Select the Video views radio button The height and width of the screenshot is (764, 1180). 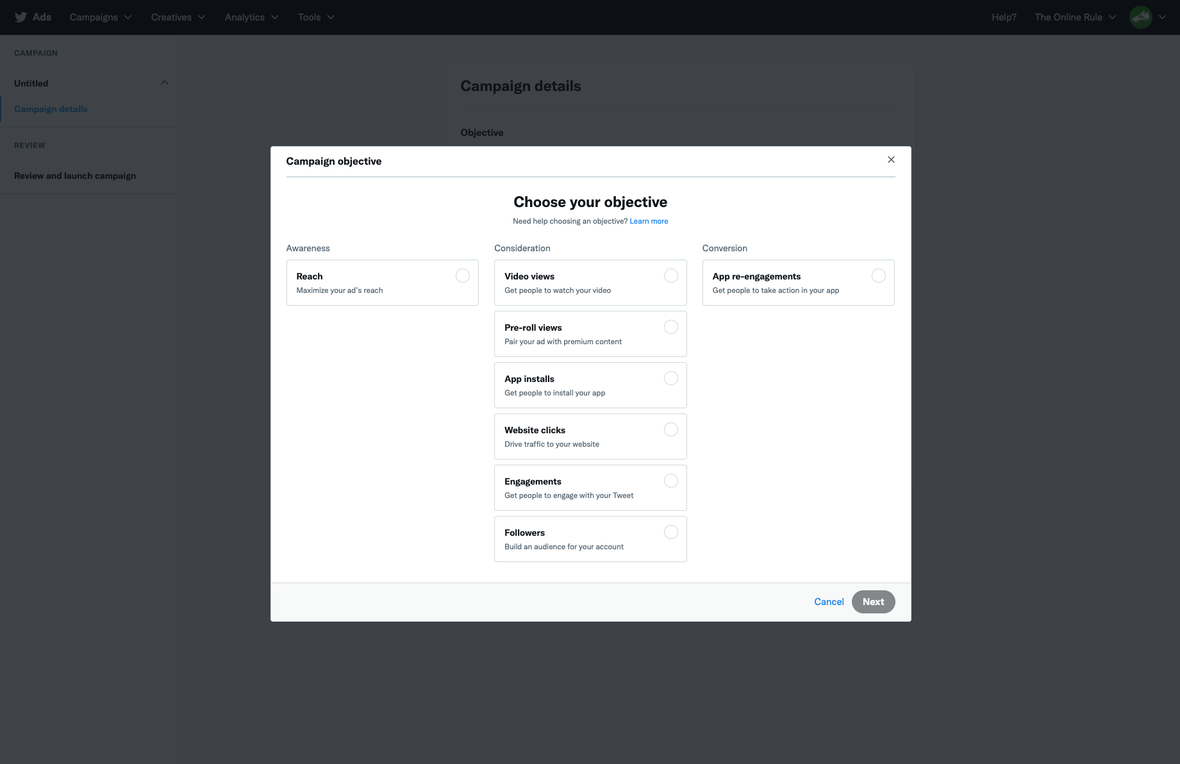671,276
